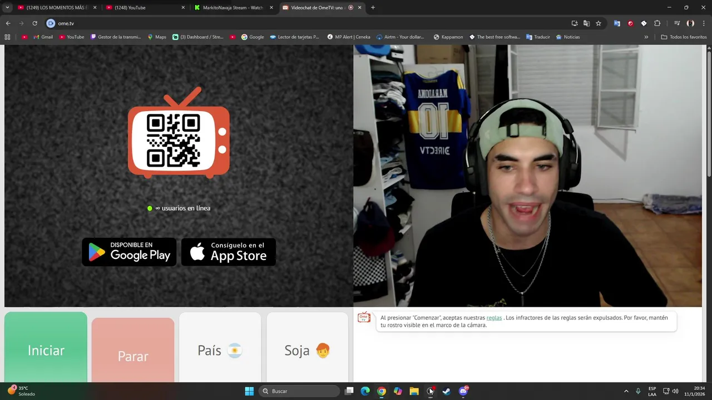Open the install/cast icon in address bar
Viewport: 712px width, 400px height.
click(575, 23)
